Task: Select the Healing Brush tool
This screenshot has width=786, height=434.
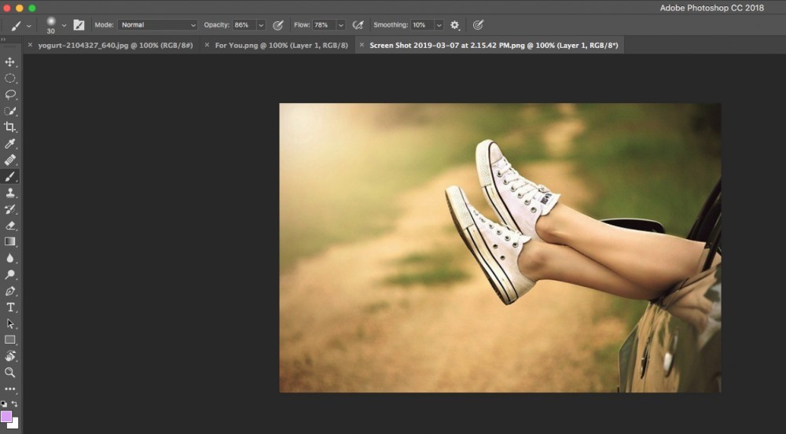Action: pos(10,160)
